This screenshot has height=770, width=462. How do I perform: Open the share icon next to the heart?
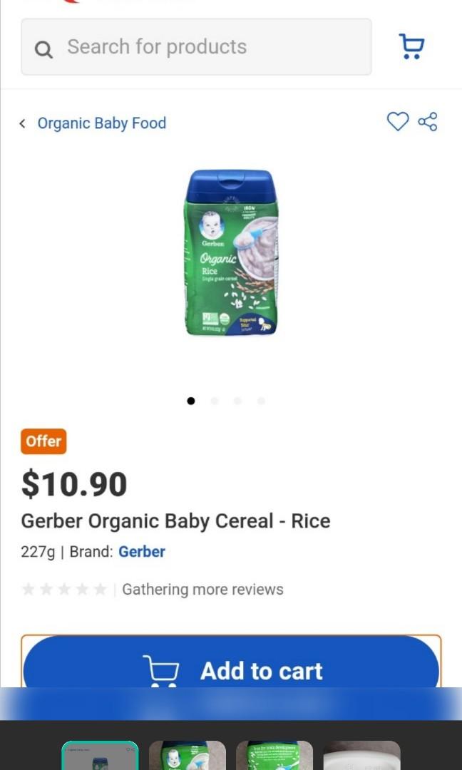pos(428,122)
